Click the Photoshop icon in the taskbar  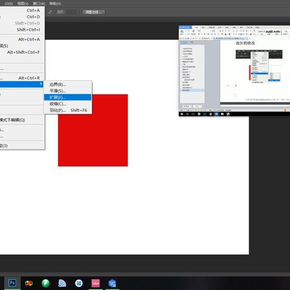click(x=12, y=283)
